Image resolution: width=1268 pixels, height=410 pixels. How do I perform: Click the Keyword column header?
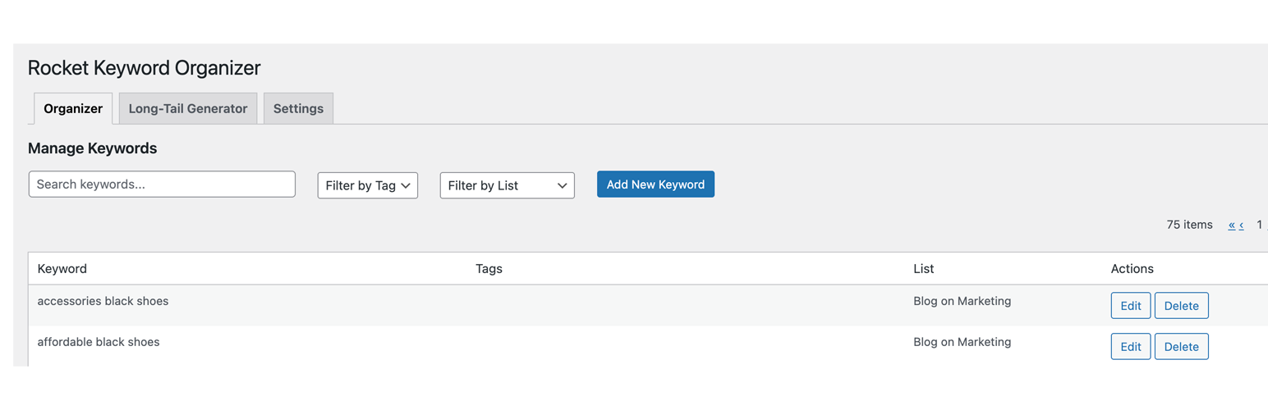click(x=62, y=269)
